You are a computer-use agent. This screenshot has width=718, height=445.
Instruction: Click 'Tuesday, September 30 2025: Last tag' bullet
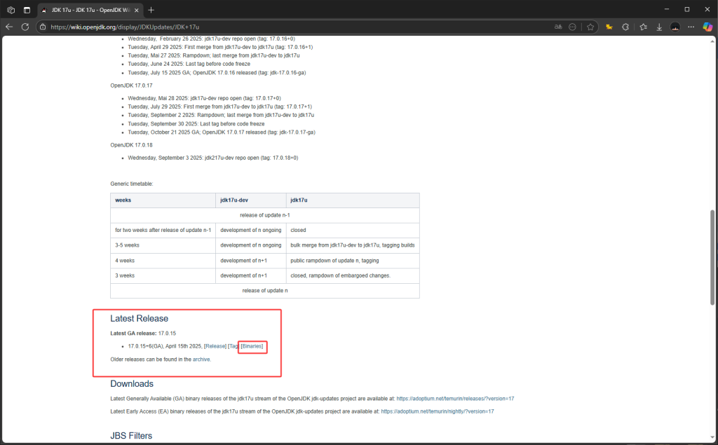196,124
